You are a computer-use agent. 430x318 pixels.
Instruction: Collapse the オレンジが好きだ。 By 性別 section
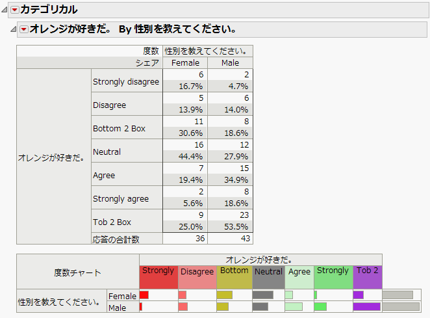14,29
